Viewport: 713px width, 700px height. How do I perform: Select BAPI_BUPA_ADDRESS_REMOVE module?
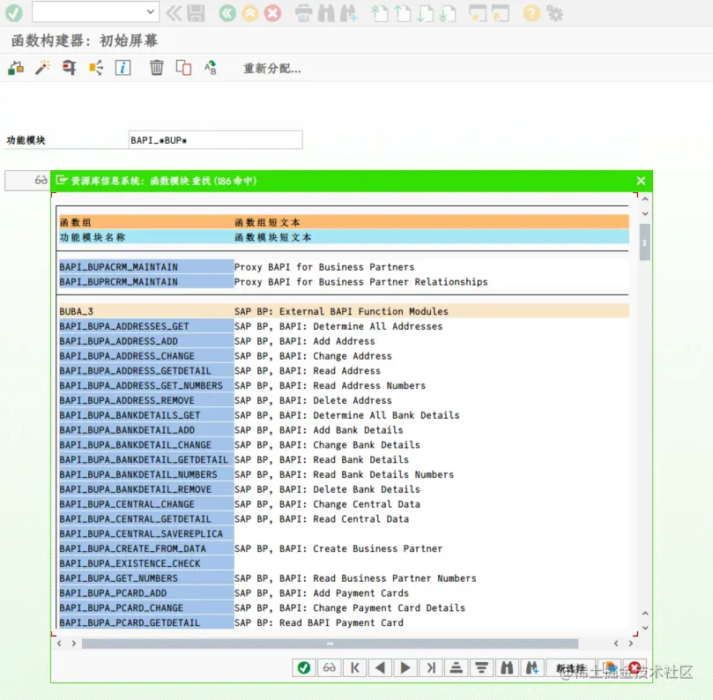point(146,400)
